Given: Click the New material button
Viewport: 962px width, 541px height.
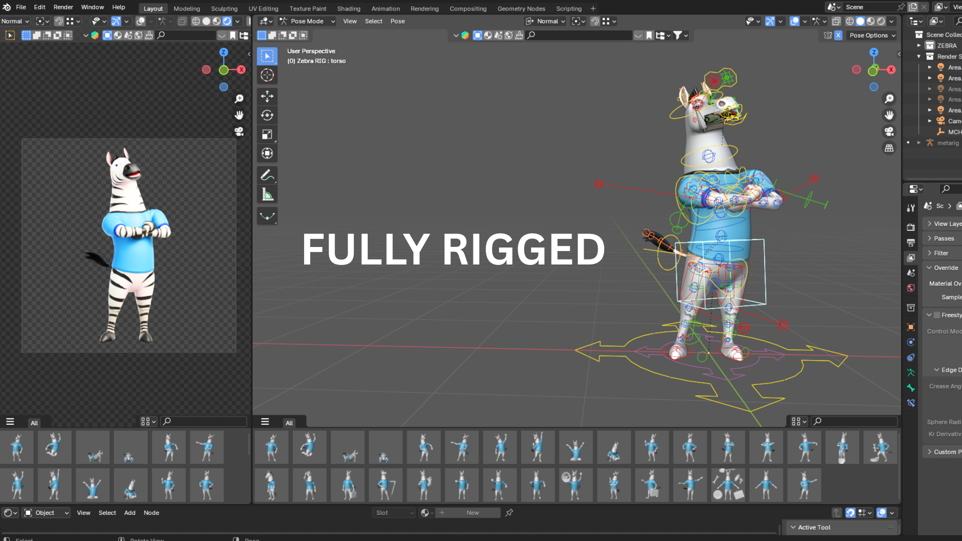Looking at the screenshot, I should 472,512.
